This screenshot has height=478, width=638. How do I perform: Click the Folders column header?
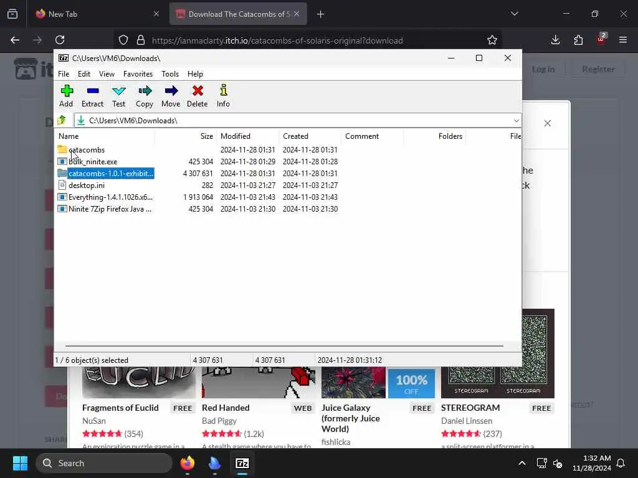point(434,136)
